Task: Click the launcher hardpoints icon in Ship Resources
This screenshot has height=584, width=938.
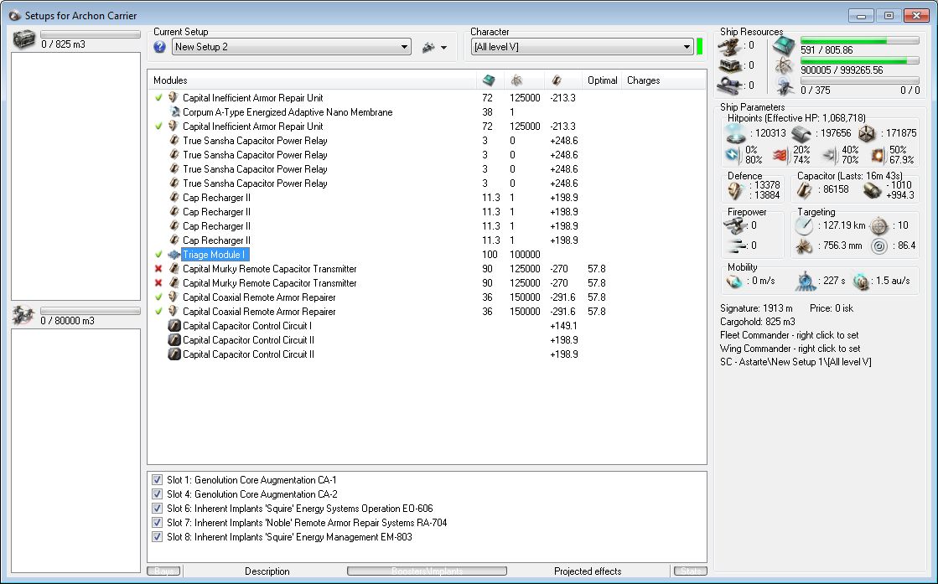Action: pyautogui.click(x=729, y=65)
